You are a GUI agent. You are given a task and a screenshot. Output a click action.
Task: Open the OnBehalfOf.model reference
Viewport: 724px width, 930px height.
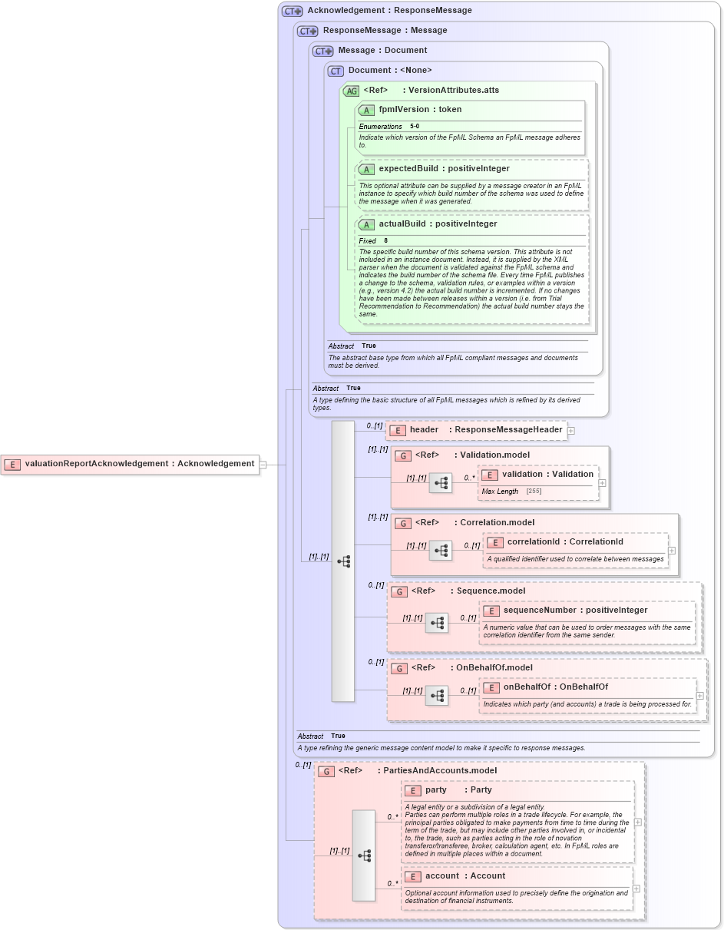coord(494,668)
